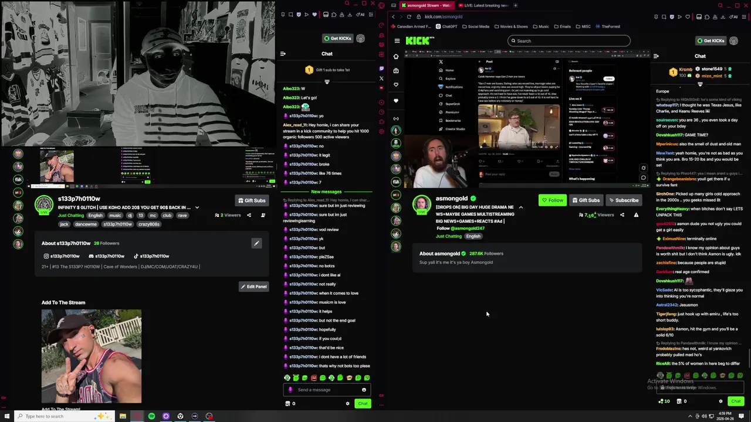Open the s133p7h0110w TikTok link
The height and width of the screenshot is (422, 751).
151,256
